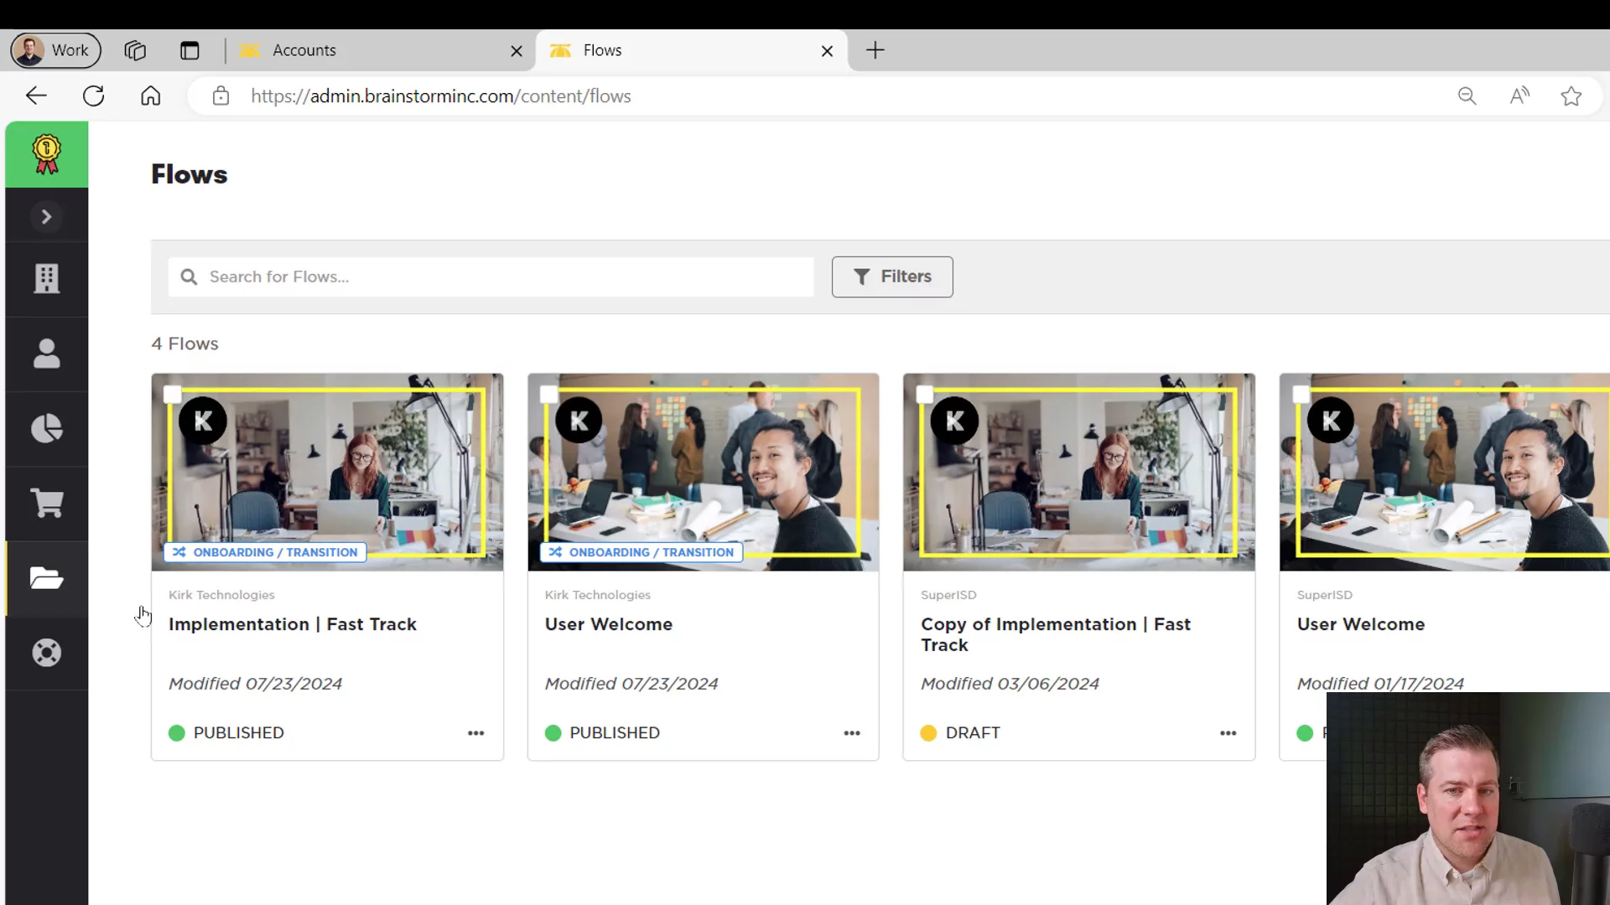Viewport: 1610px width, 905px height.
Task: Open a new browser tab
Action: tap(875, 50)
